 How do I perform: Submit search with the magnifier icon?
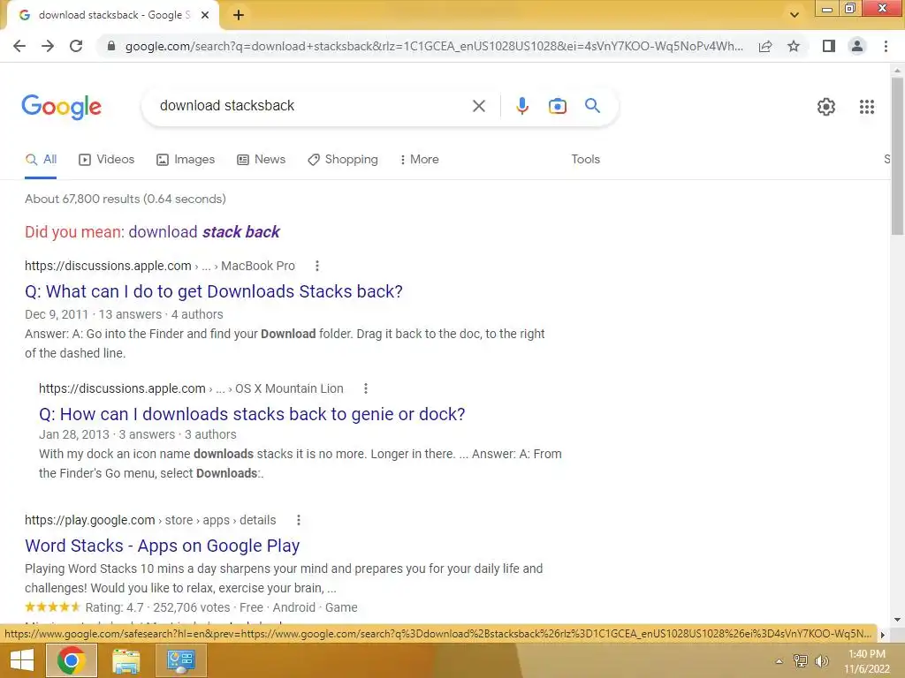(592, 106)
